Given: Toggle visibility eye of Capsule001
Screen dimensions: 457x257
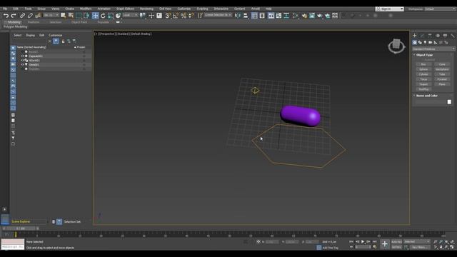Looking at the screenshot, I should [22, 56].
